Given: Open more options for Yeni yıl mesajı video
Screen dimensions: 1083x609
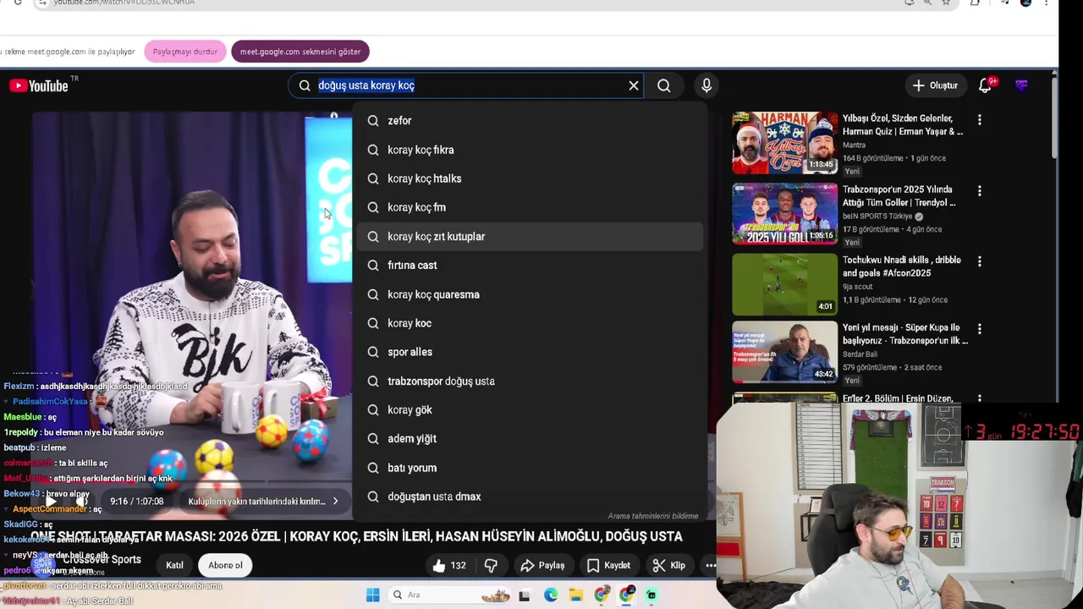Looking at the screenshot, I should pos(980,329).
